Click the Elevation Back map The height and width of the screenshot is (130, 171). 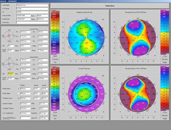coord(138,94)
